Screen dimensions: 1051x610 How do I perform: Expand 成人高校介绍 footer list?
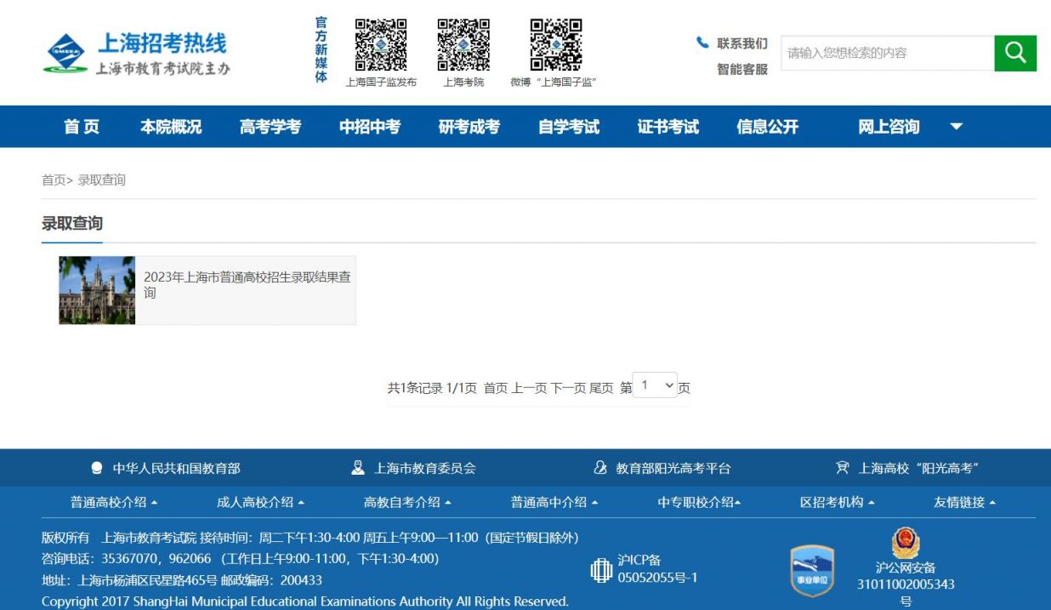(x=261, y=502)
